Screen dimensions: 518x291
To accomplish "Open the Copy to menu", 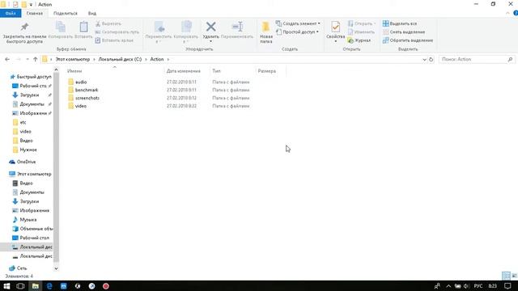I will click(185, 32).
